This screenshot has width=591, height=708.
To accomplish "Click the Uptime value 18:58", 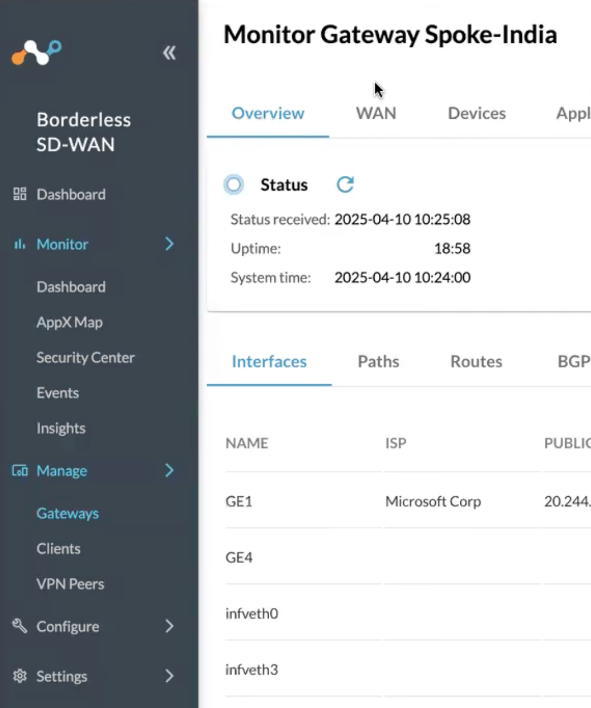I will click(x=452, y=248).
